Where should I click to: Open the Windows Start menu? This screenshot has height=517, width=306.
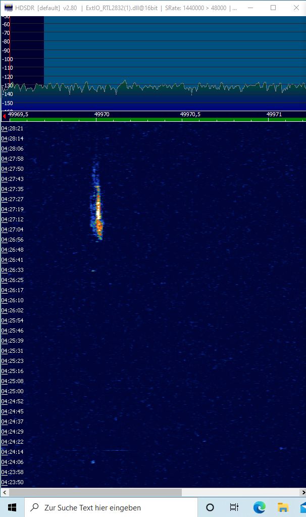click(12, 507)
